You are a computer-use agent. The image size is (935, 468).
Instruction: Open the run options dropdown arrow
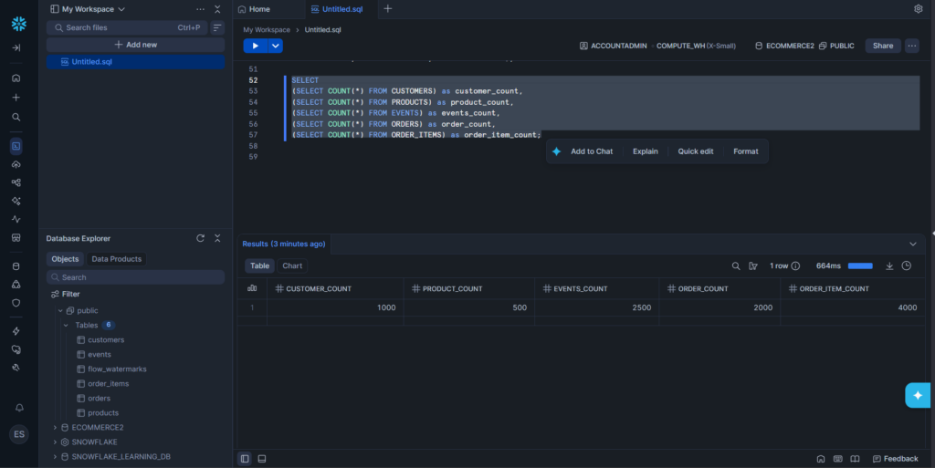click(x=276, y=46)
